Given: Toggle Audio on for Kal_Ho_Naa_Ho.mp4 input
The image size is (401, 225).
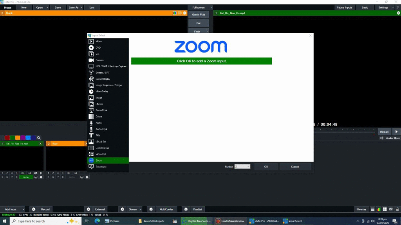Looking at the screenshot, I should [x=26, y=177].
